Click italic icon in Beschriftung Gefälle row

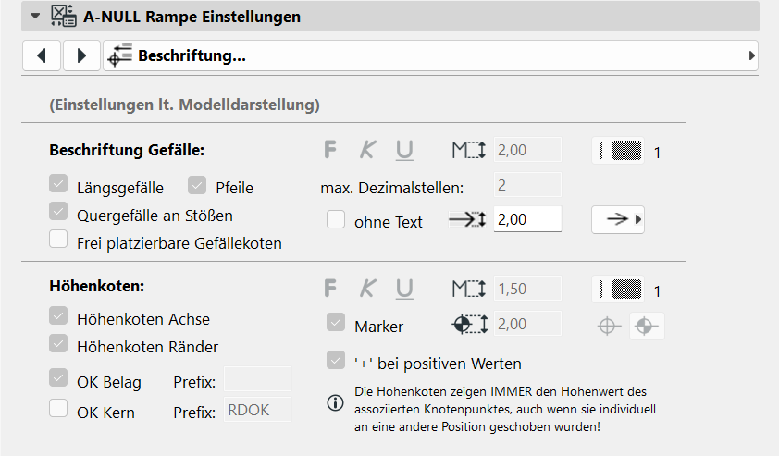click(x=367, y=150)
